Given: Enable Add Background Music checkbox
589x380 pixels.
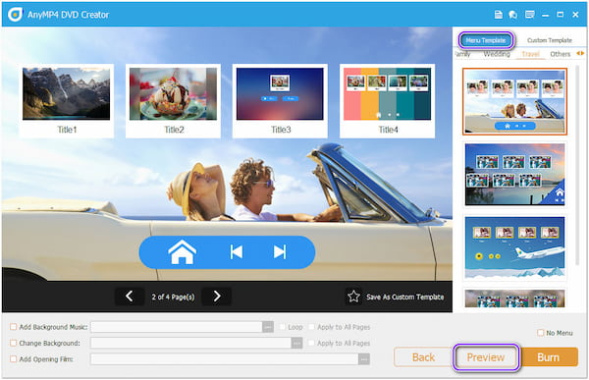Looking at the screenshot, I should (x=13, y=327).
